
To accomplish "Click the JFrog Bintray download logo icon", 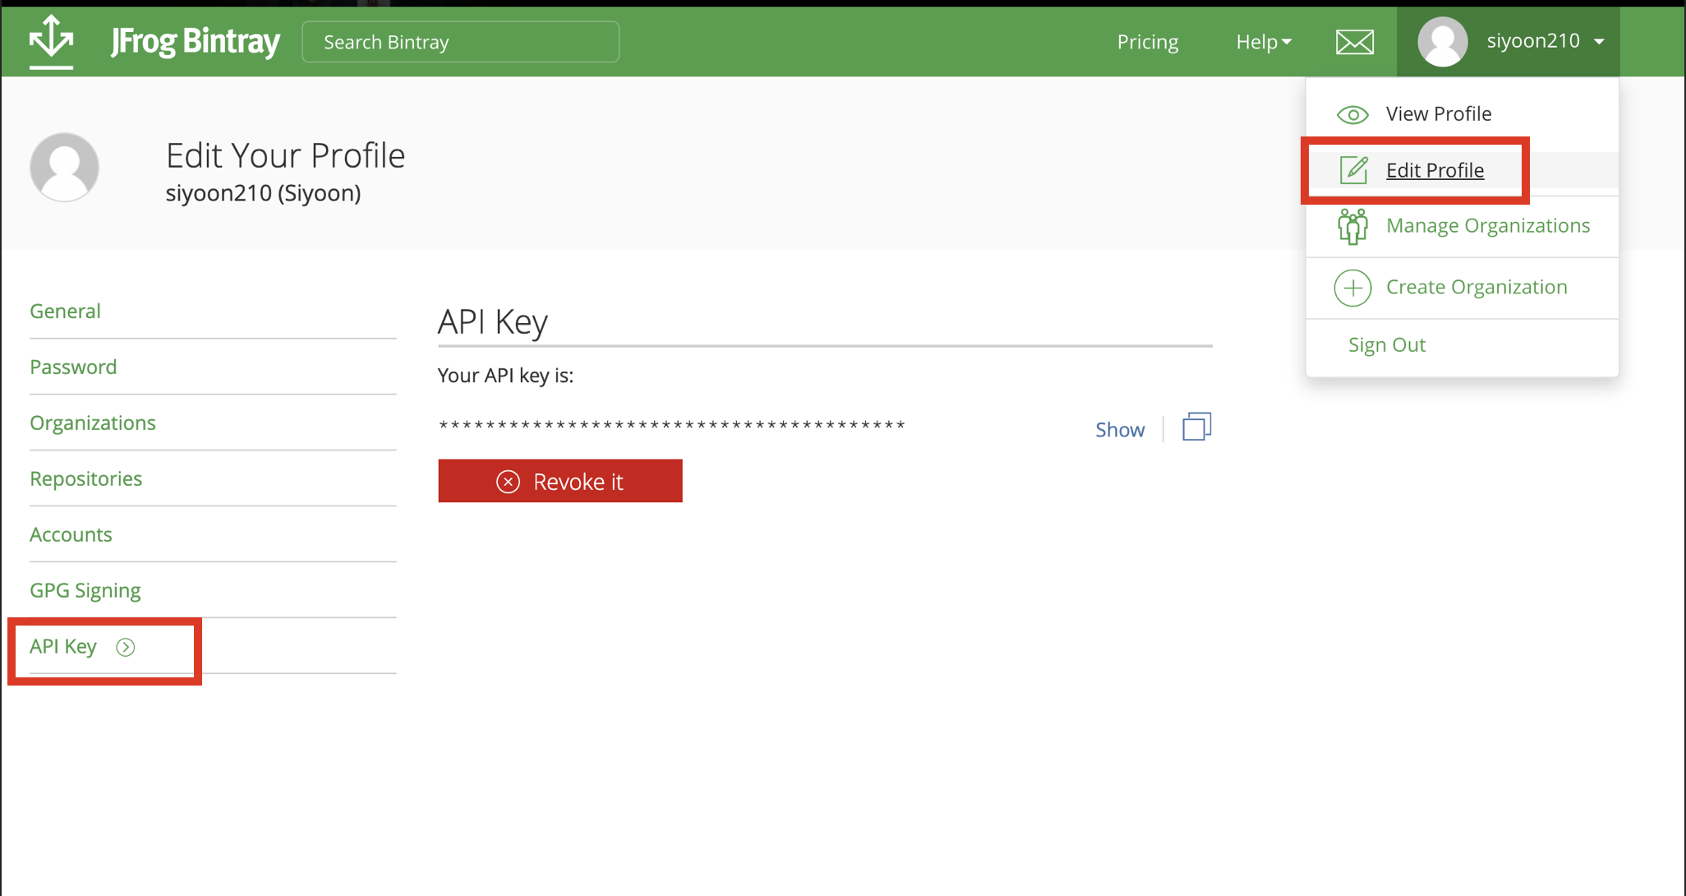I will (51, 40).
